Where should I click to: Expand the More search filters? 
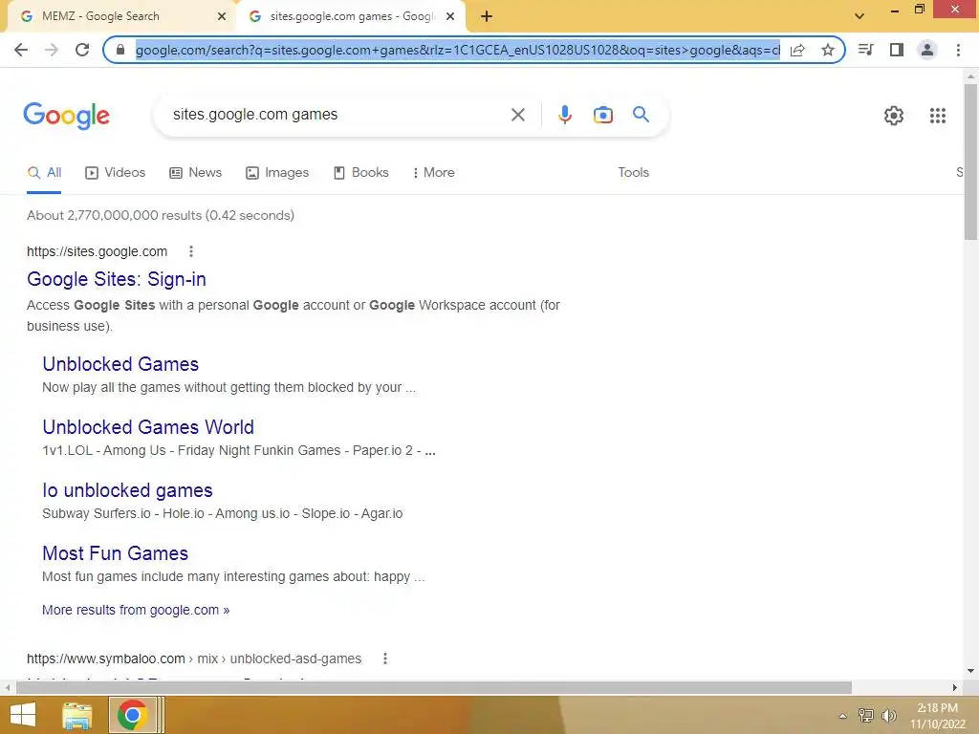pyautogui.click(x=433, y=172)
